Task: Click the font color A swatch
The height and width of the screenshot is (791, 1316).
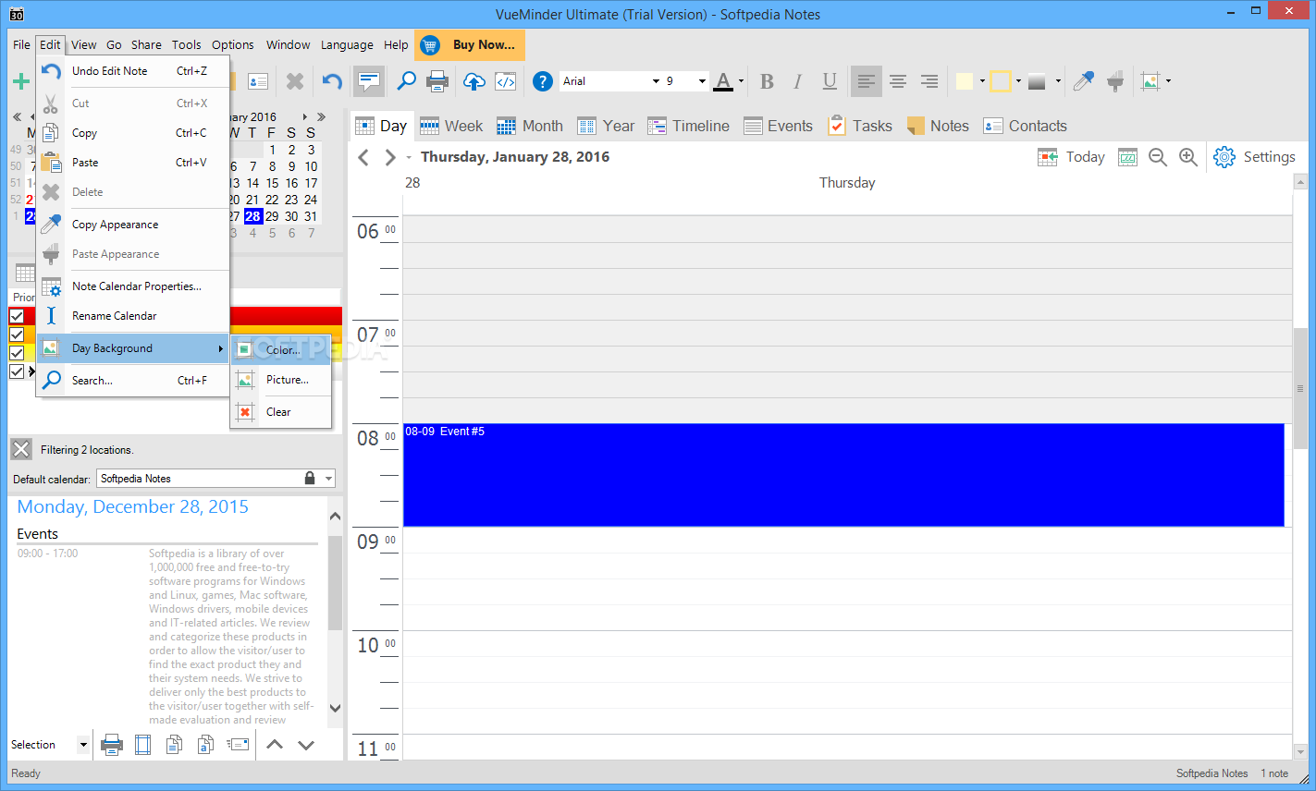Action: [x=723, y=81]
